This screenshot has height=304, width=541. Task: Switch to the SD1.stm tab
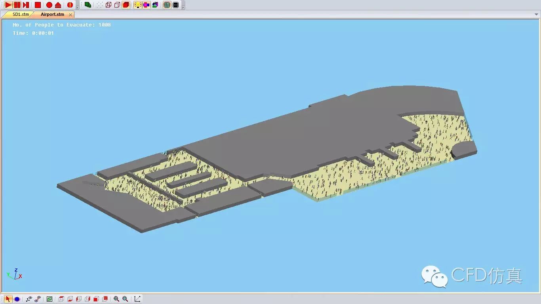pos(21,14)
